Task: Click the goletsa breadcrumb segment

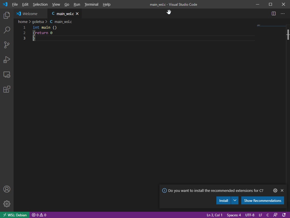Action: [38, 22]
